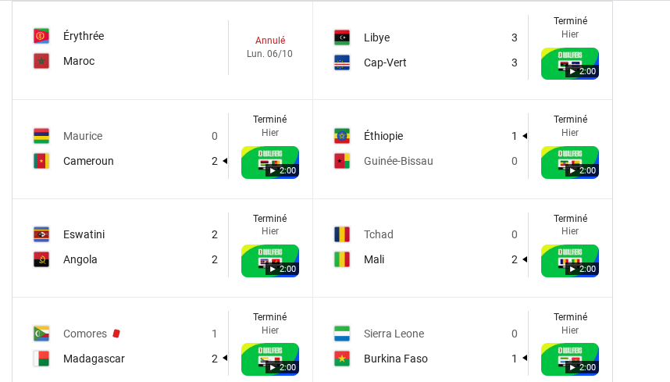Click the Érythrée flag icon
Viewport: 670px width, 382px height.
pyautogui.click(x=41, y=36)
